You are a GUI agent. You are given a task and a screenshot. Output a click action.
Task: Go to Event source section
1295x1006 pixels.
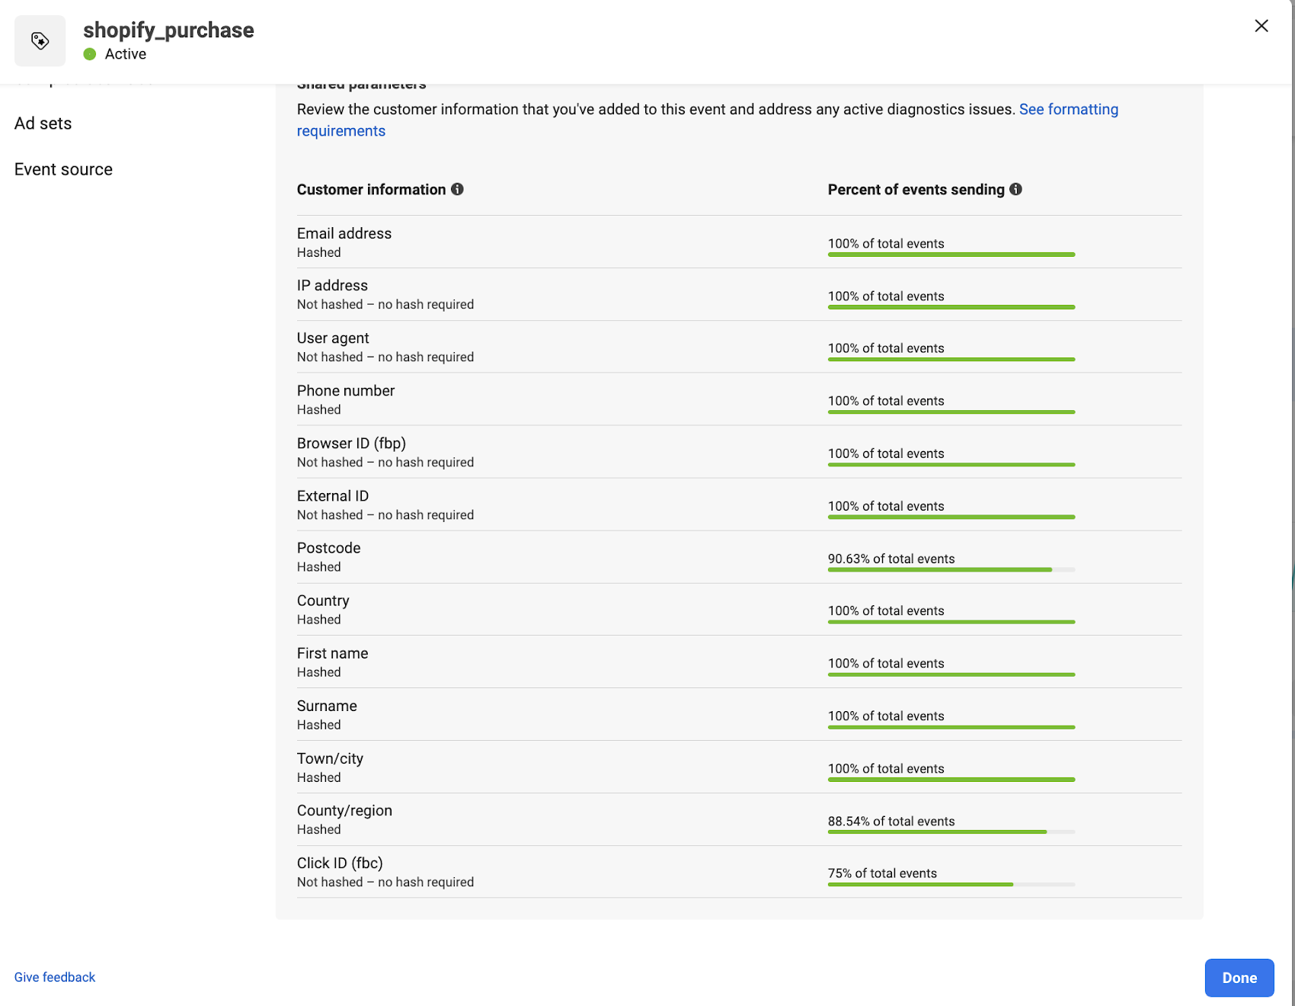point(63,169)
